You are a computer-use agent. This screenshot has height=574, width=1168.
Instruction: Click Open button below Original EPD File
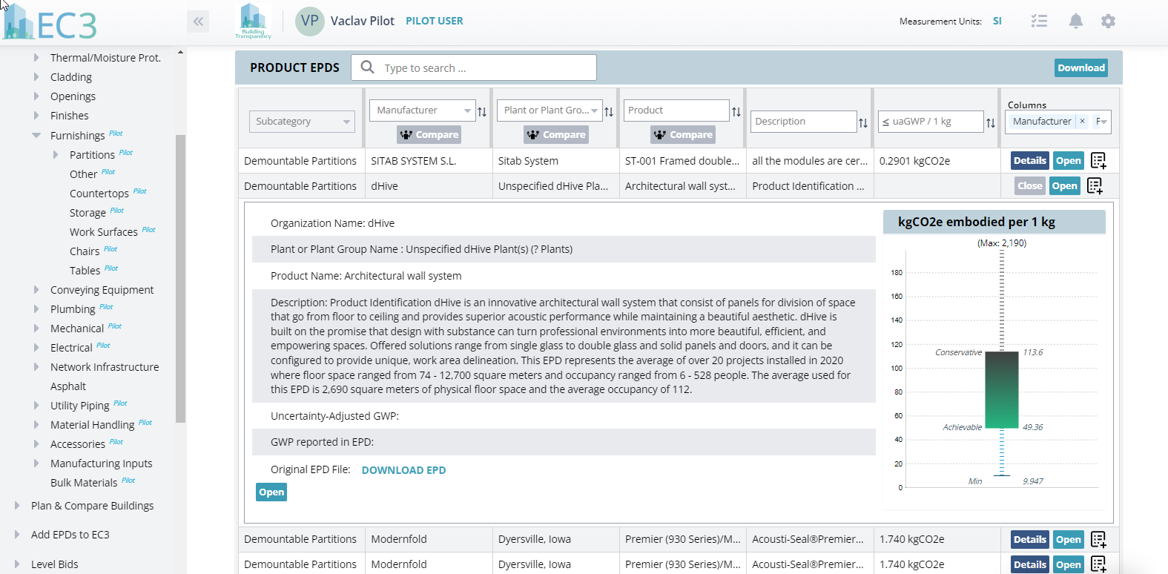pos(271,492)
